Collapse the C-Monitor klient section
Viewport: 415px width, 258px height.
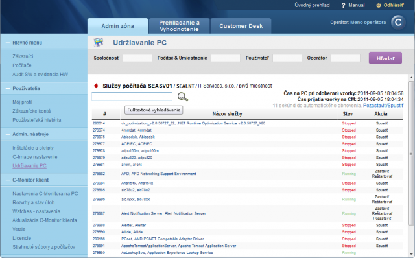pos(8,180)
